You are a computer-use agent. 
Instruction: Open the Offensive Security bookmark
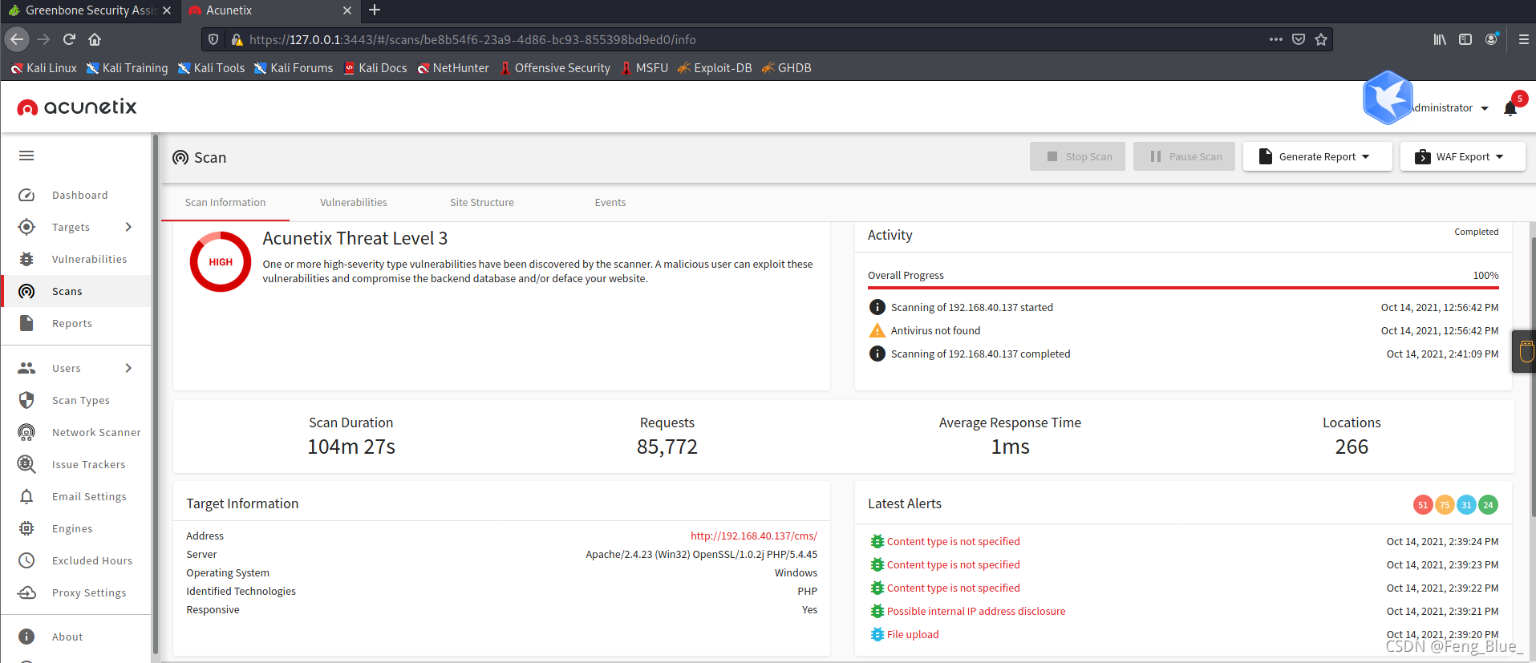pos(554,68)
